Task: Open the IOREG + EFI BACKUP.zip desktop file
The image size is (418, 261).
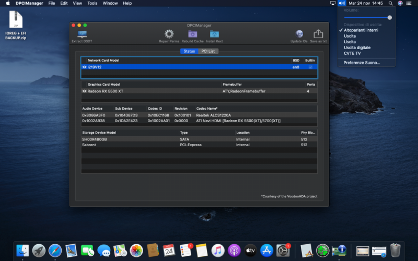Action: (16, 22)
